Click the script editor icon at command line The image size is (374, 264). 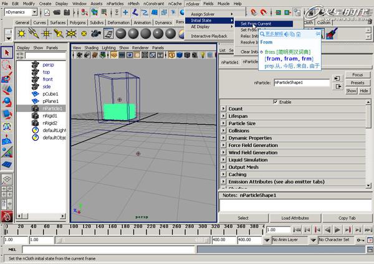370,250
